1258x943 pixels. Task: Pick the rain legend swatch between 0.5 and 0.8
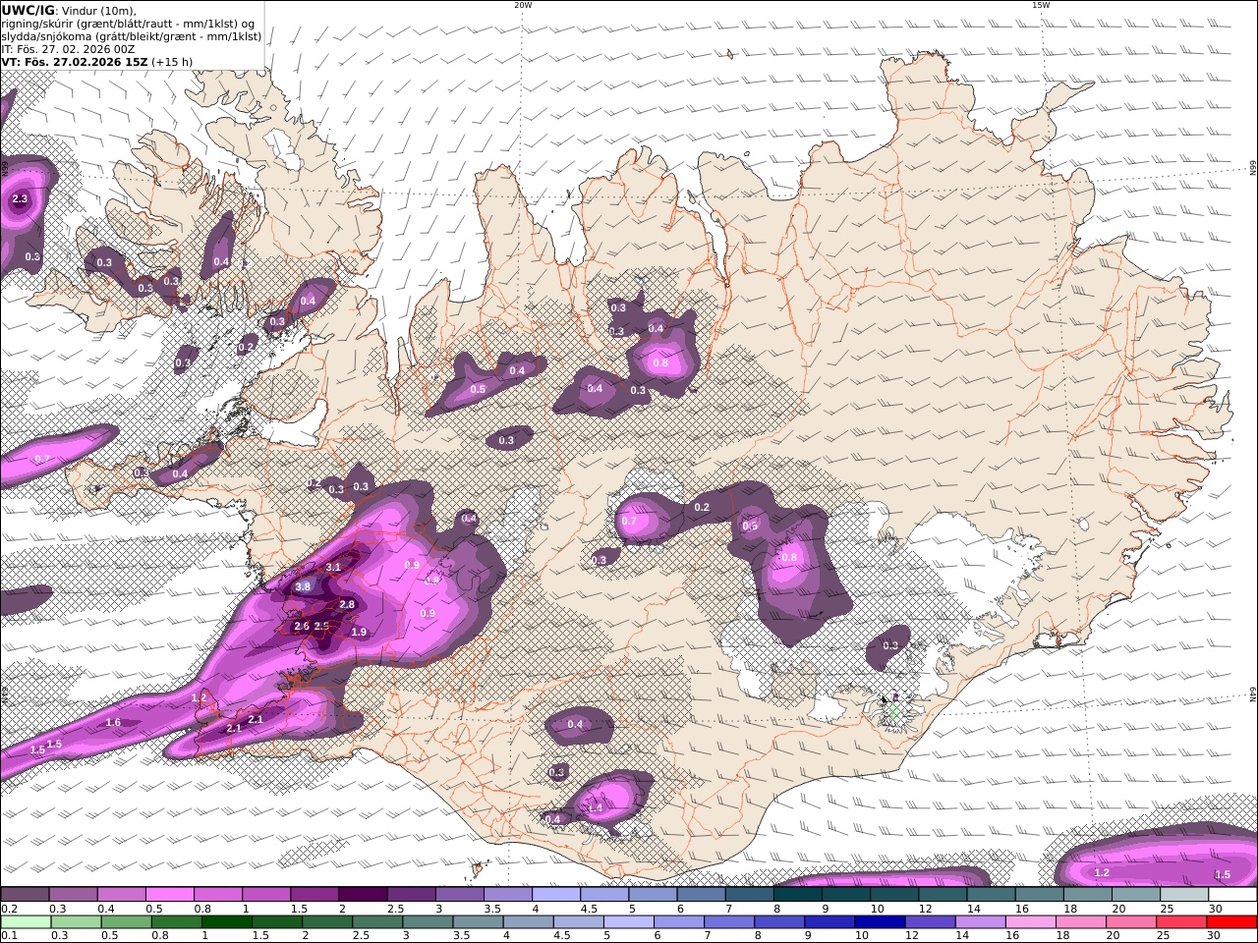click(126, 922)
